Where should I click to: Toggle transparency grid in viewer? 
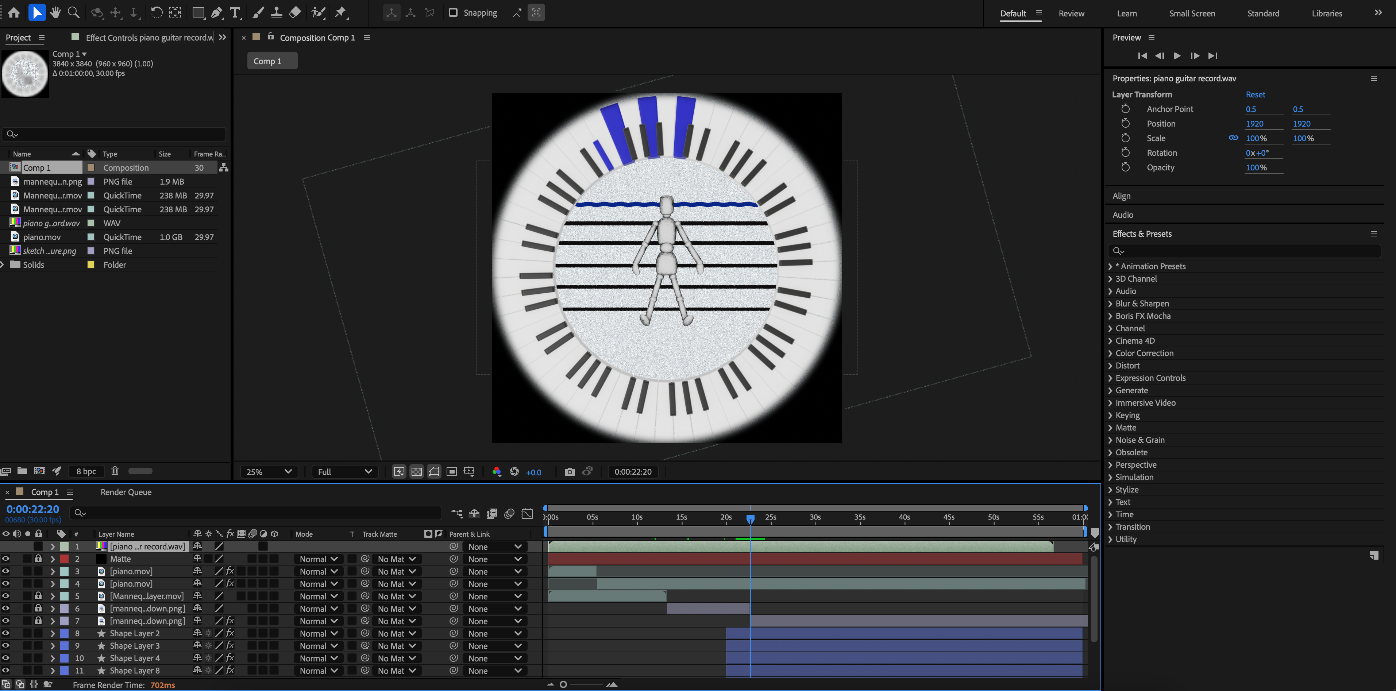click(x=416, y=471)
